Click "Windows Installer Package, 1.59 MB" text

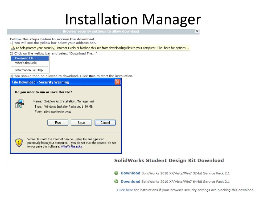click(x=68, y=107)
